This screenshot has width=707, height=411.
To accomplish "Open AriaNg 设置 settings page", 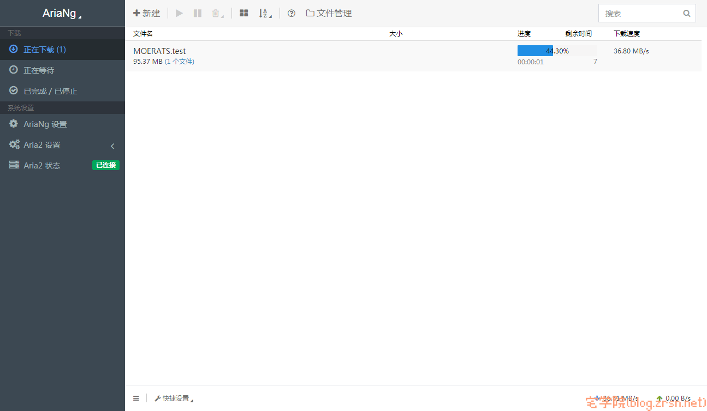I will 62,124.
